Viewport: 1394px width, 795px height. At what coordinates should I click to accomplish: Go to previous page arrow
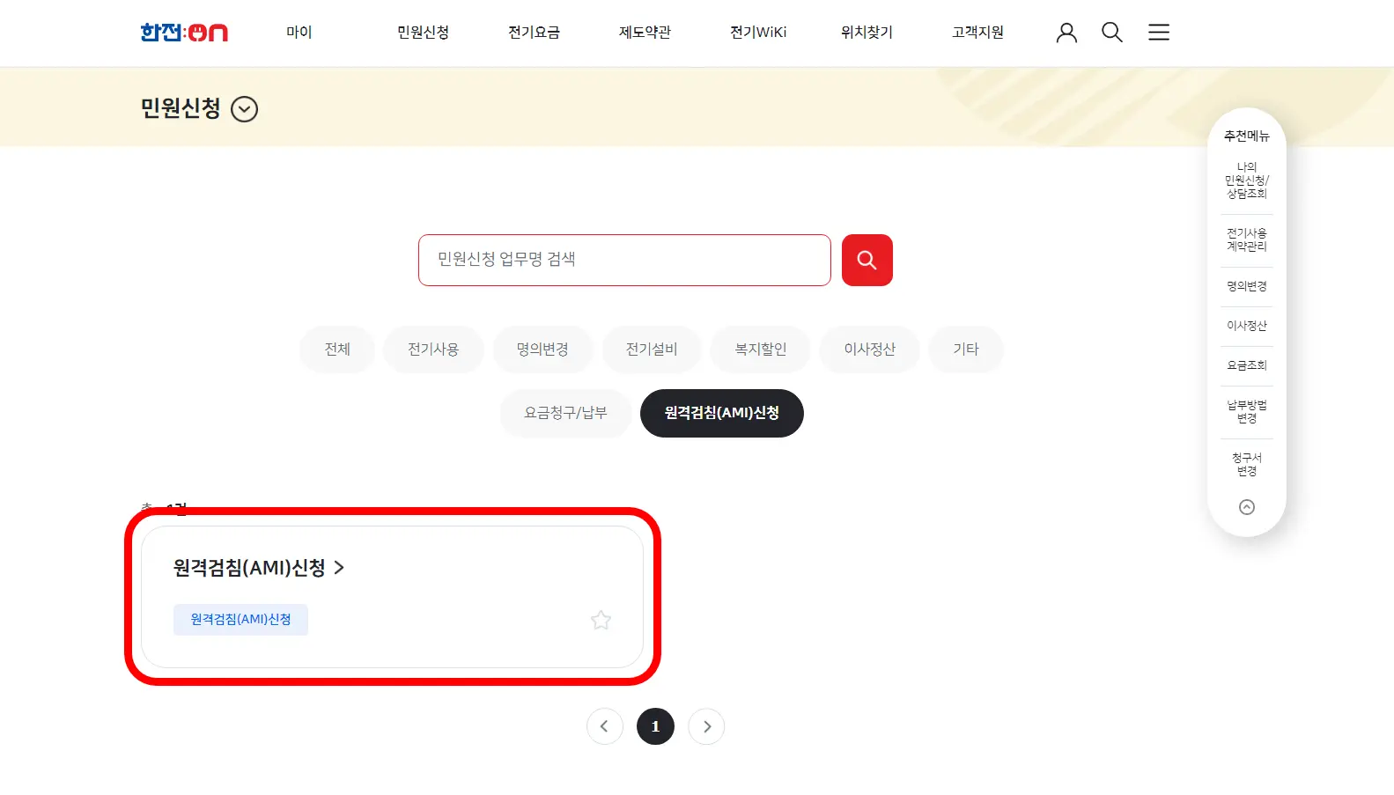pos(604,726)
